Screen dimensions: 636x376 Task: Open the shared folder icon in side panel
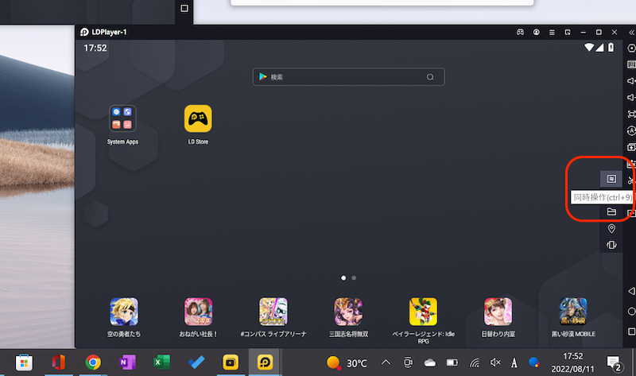(x=611, y=211)
